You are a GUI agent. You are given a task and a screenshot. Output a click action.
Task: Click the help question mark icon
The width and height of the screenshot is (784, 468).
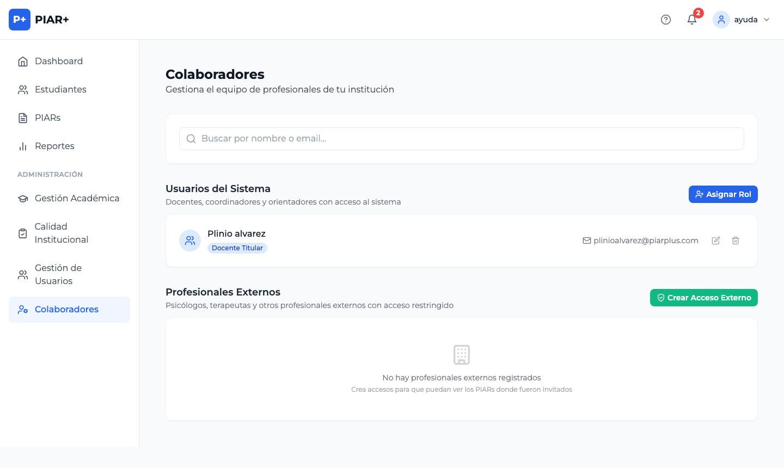click(x=666, y=20)
